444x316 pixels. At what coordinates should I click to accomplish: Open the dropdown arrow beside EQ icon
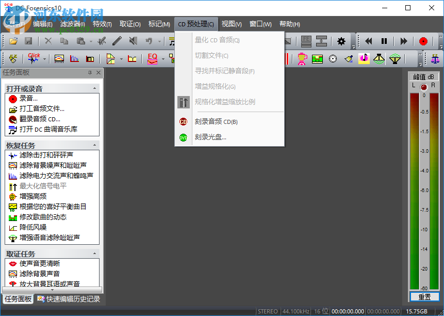point(163,59)
